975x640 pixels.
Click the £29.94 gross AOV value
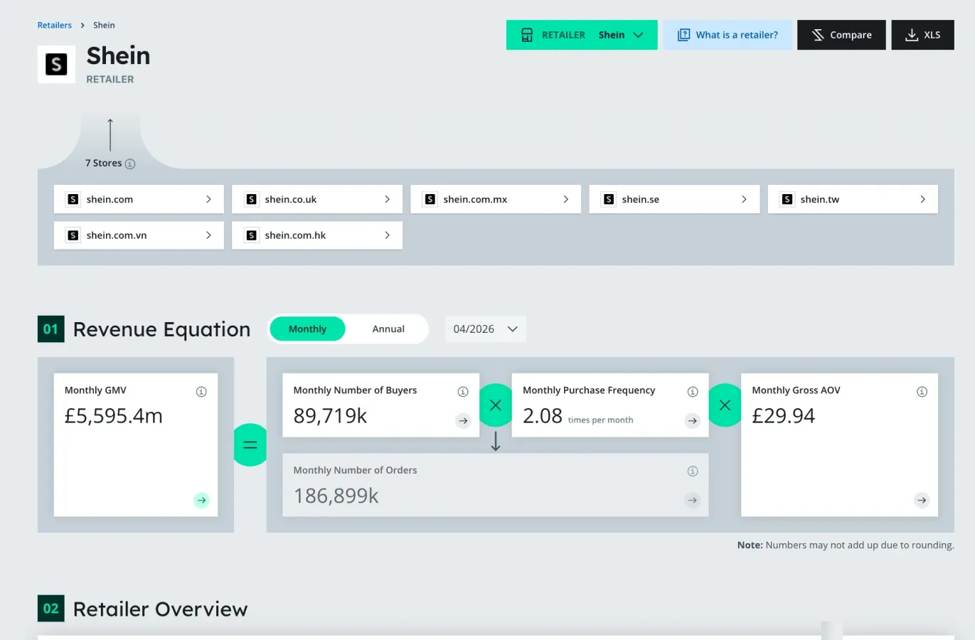[784, 416]
